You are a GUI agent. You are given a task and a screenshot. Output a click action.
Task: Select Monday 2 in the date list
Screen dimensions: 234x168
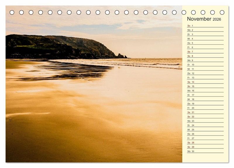pos(205,30)
